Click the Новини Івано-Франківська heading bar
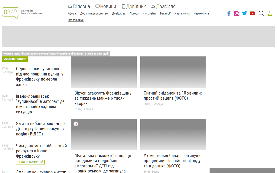This screenshot has height=173, width=277. (x=56, y=54)
